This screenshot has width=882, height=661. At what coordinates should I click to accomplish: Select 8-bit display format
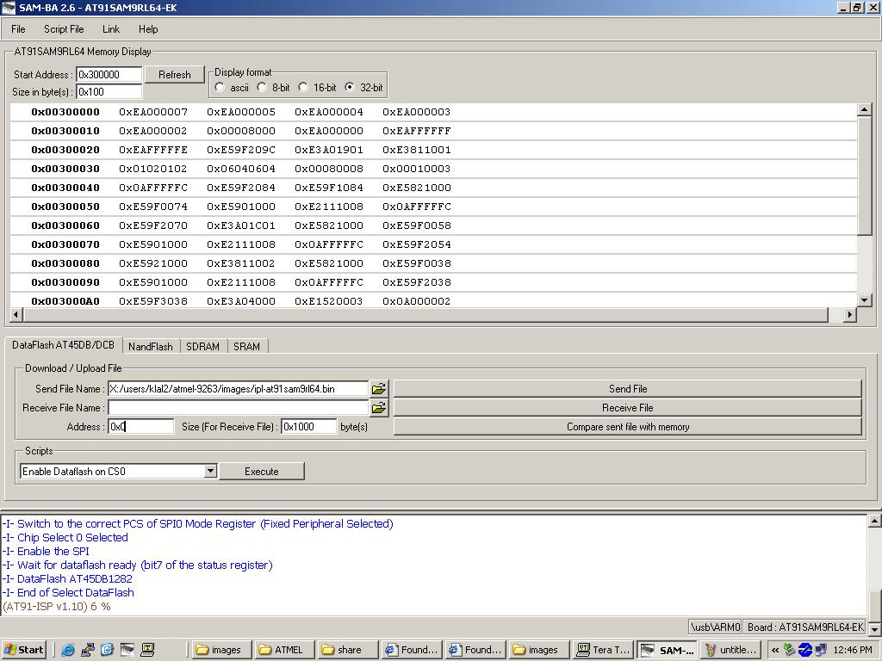tap(262, 88)
